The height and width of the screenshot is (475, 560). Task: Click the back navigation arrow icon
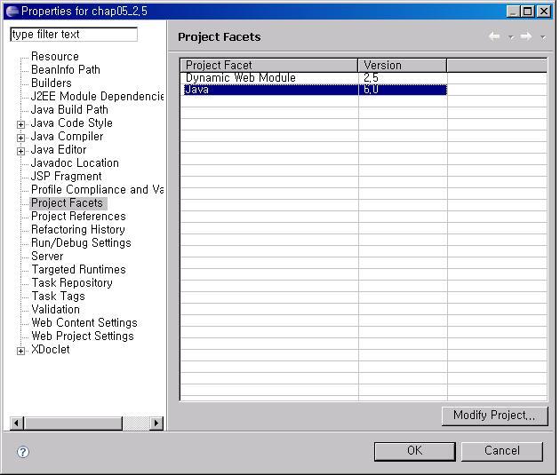click(x=494, y=36)
